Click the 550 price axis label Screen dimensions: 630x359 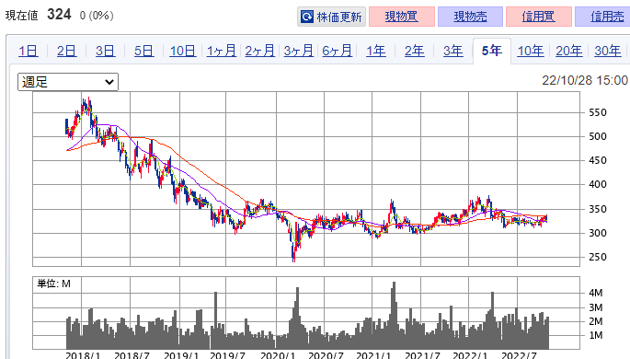[598, 112]
